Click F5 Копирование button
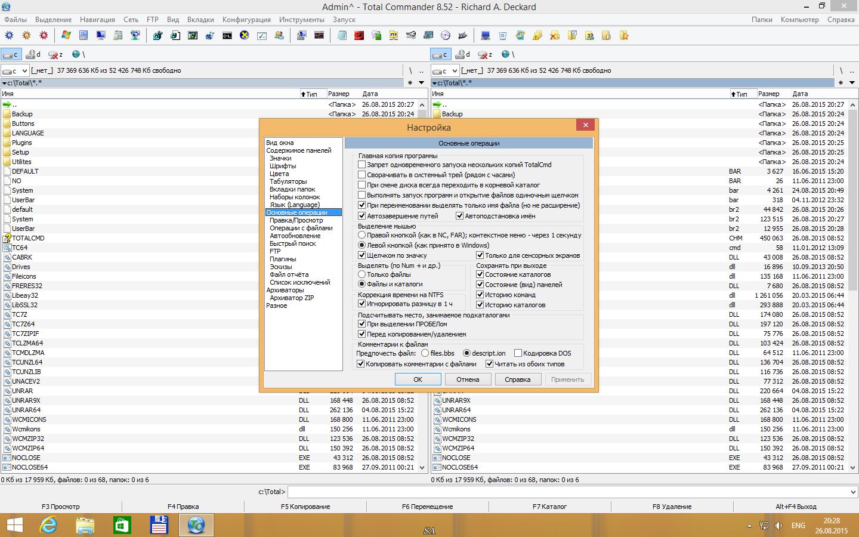The height and width of the screenshot is (537, 859). point(305,507)
